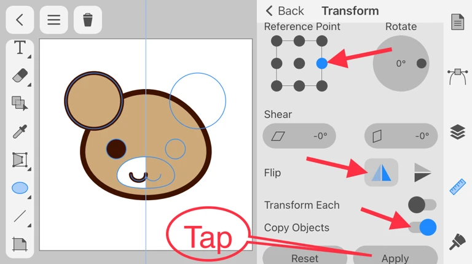Select right-middle reference point

(321, 63)
